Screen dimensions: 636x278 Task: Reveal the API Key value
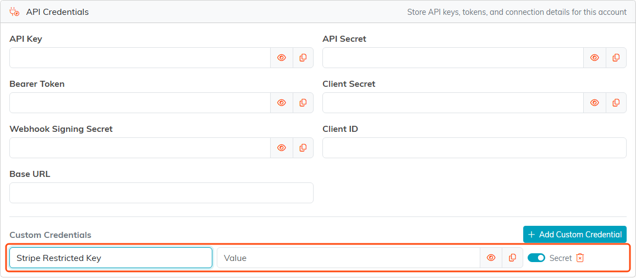pos(282,58)
